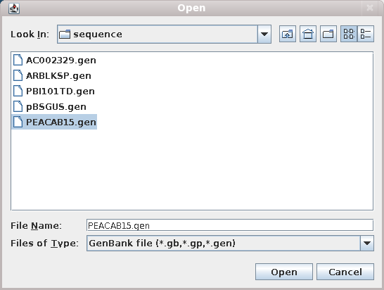This screenshot has width=384, height=290.
Task: Switch to List view
Action: (349, 34)
